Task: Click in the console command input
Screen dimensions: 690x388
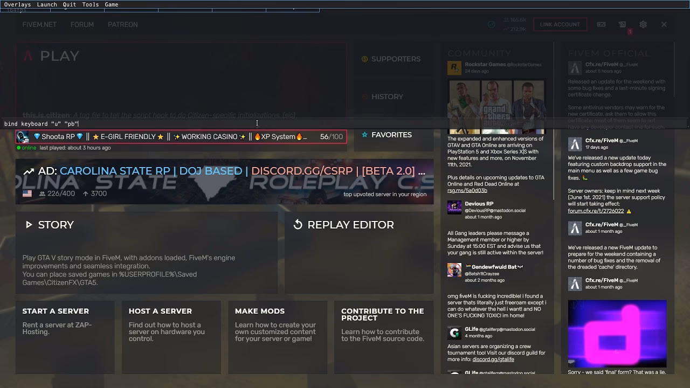Action: (345, 124)
